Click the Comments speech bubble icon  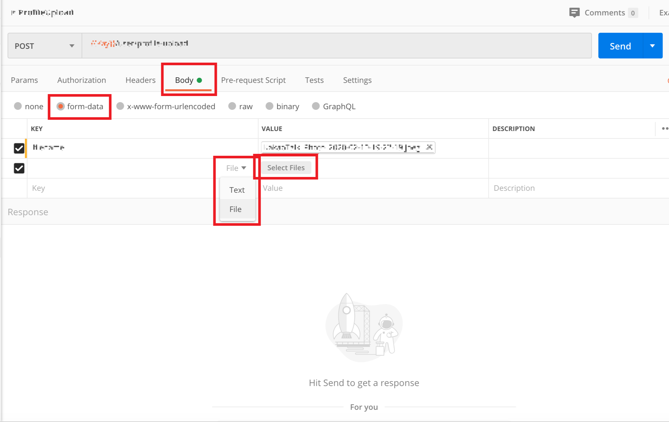coord(574,13)
